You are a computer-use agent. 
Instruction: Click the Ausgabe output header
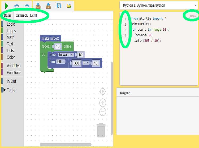[125, 93]
